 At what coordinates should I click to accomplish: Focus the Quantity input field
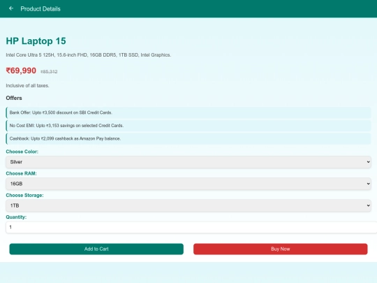pyautogui.click(x=191, y=227)
